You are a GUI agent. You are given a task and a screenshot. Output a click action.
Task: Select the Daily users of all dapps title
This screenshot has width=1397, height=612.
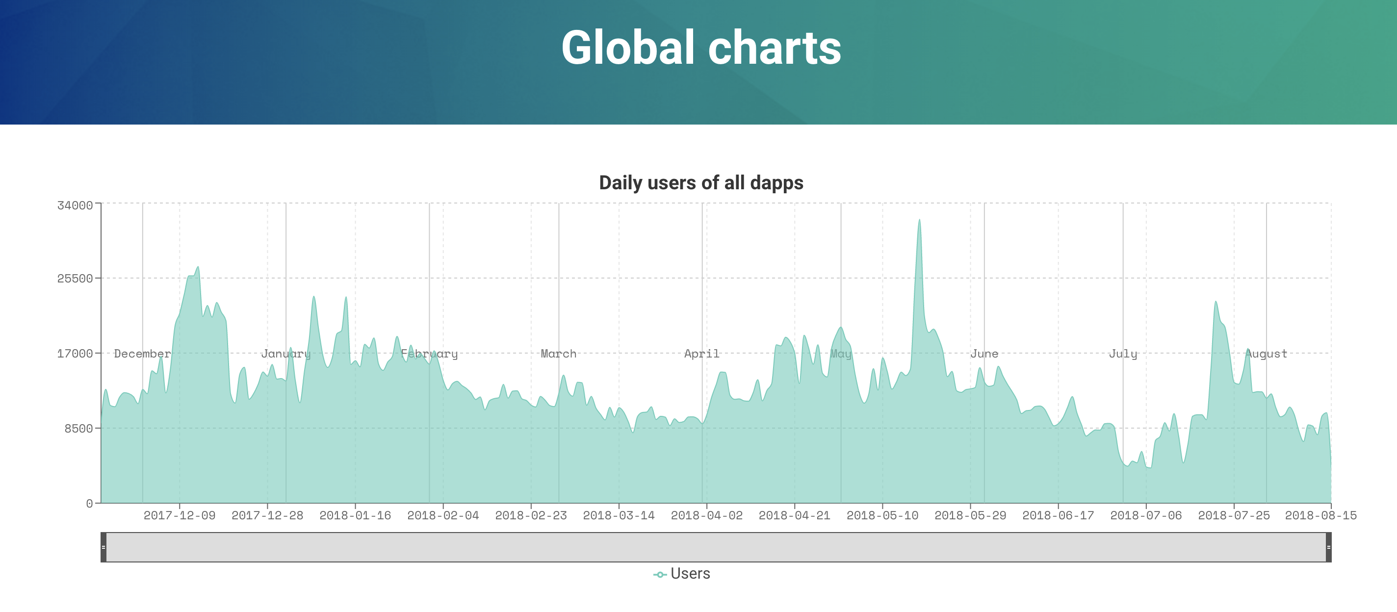700,183
